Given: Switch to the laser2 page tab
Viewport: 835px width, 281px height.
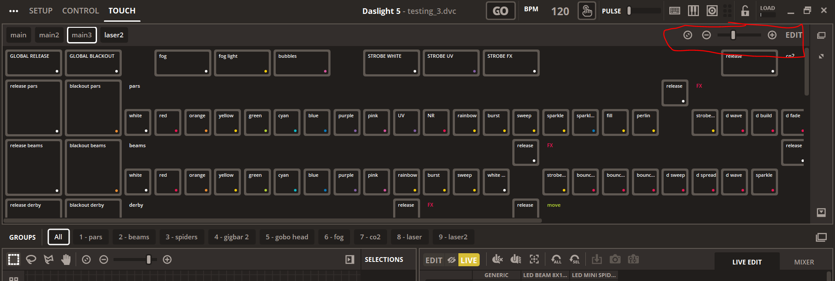Looking at the screenshot, I should [114, 35].
